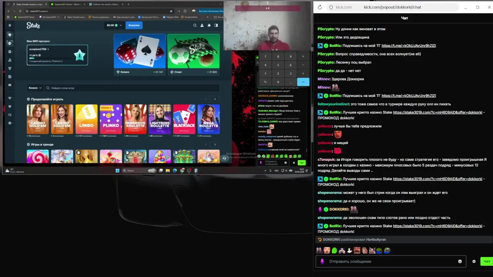Screen dimensions: 493x277
Task: Reload the kick.com chat popout
Action: (x=320, y=7)
